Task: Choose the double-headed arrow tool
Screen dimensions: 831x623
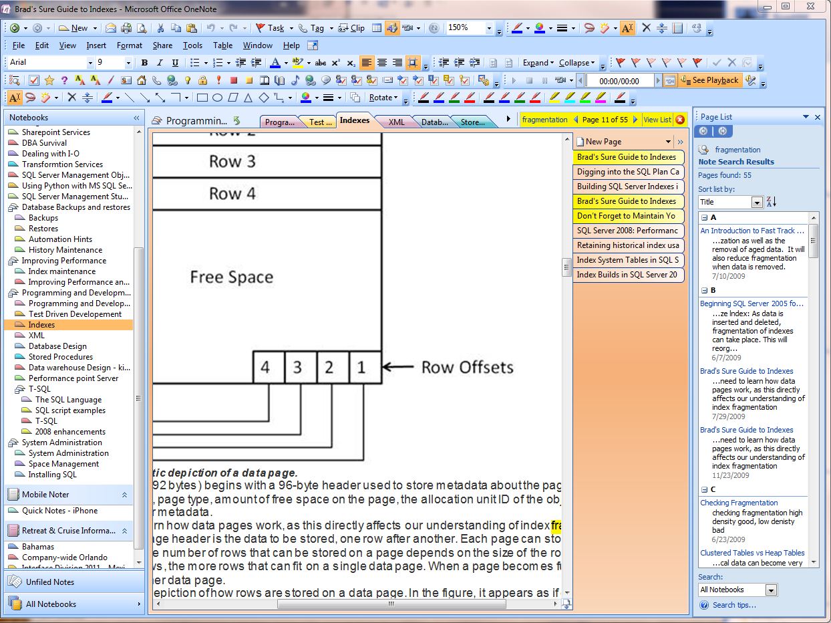Action: pyautogui.click(x=160, y=98)
